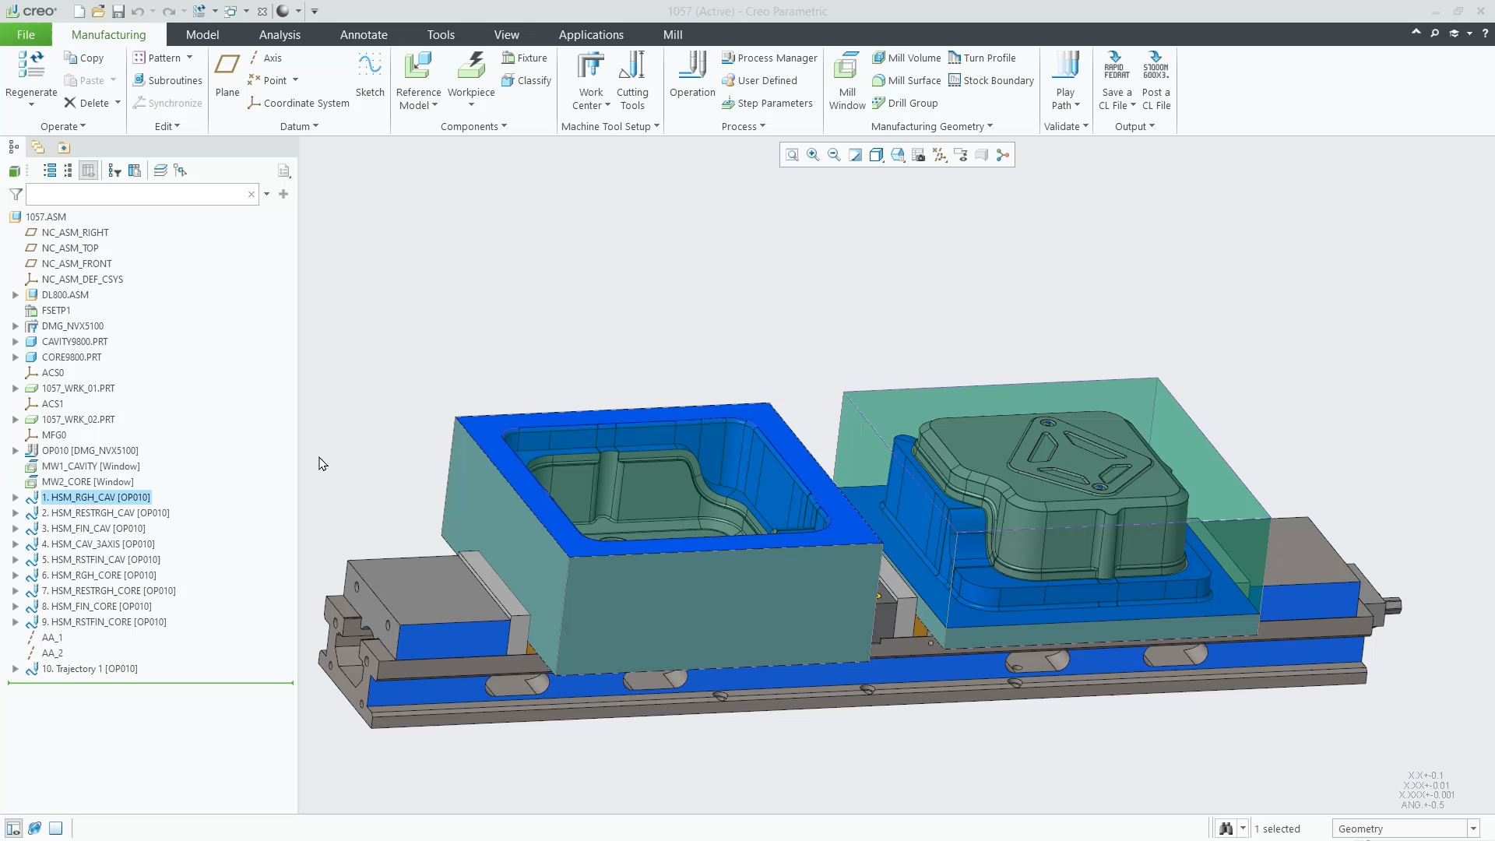This screenshot has height=841, width=1495.
Task: Toggle datum display filters
Action: click(939, 155)
